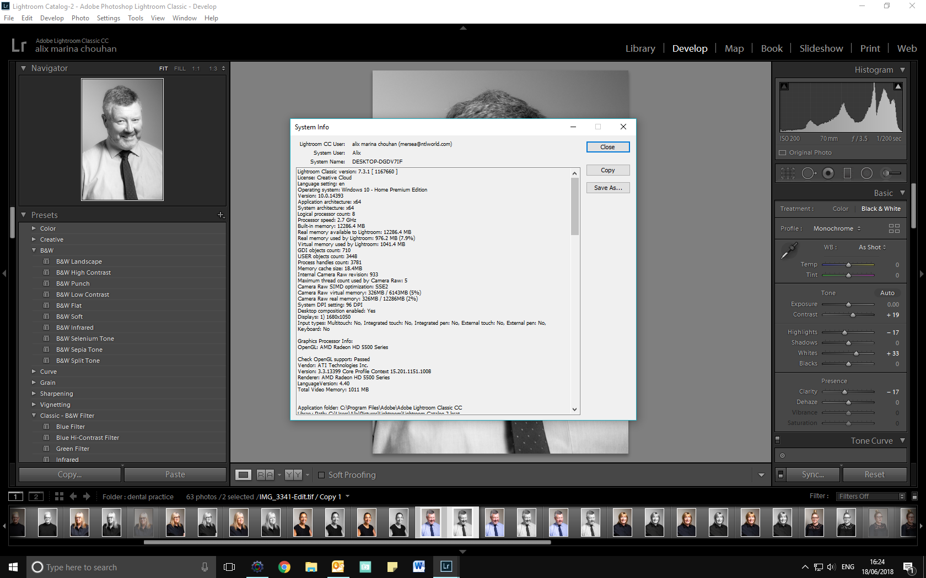This screenshot has height=578, width=926.
Task: Expand the Color preset group
Action: coord(34,228)
